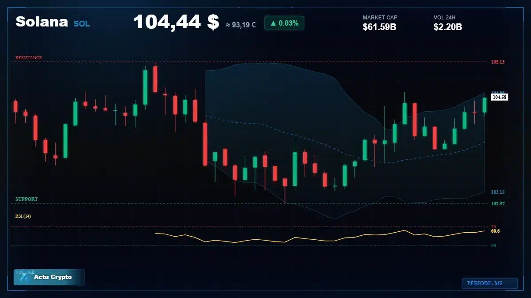Click the RSI 30 level label

(493, 245)
